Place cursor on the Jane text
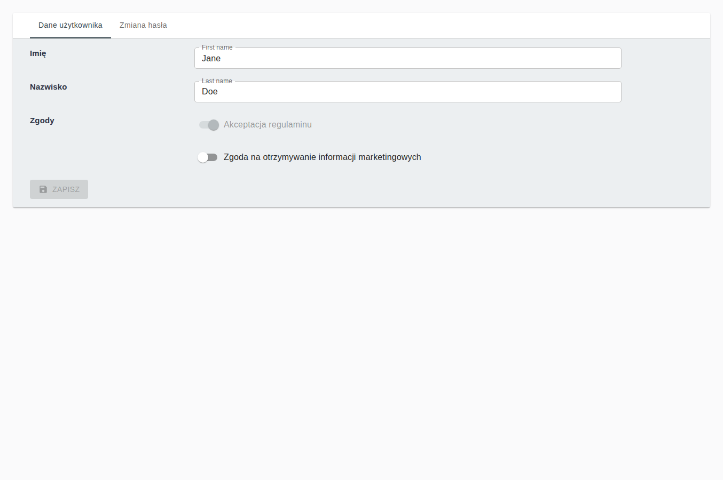 211,59
